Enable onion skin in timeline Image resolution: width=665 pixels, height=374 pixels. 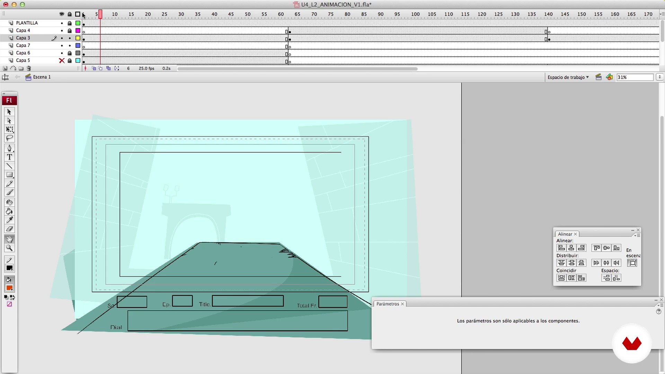pyautogui.click(x=94, y=69)
